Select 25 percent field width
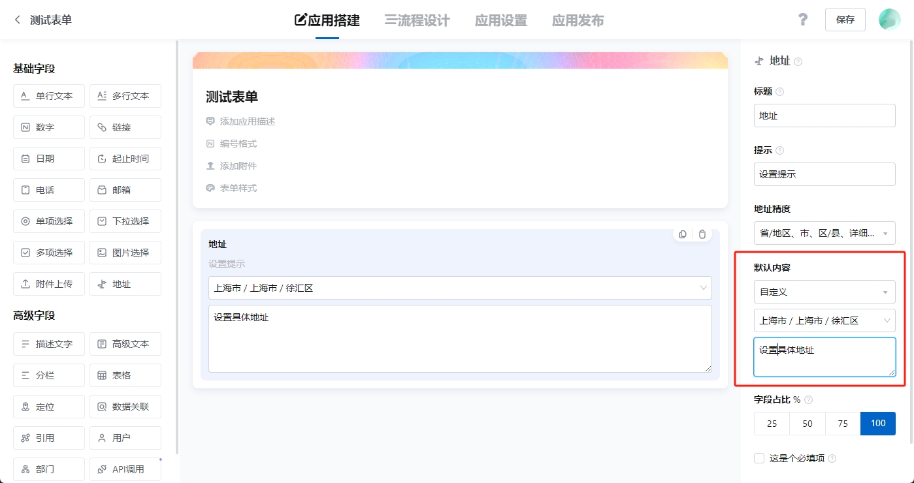Screen dimensions: 914x483 click(772, 424)
